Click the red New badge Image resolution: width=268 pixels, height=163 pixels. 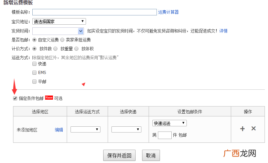[x=49, y=98]
